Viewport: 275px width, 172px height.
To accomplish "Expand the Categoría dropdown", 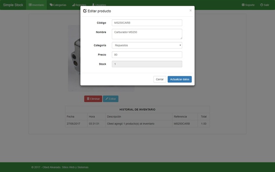I will tap(147, 45).
